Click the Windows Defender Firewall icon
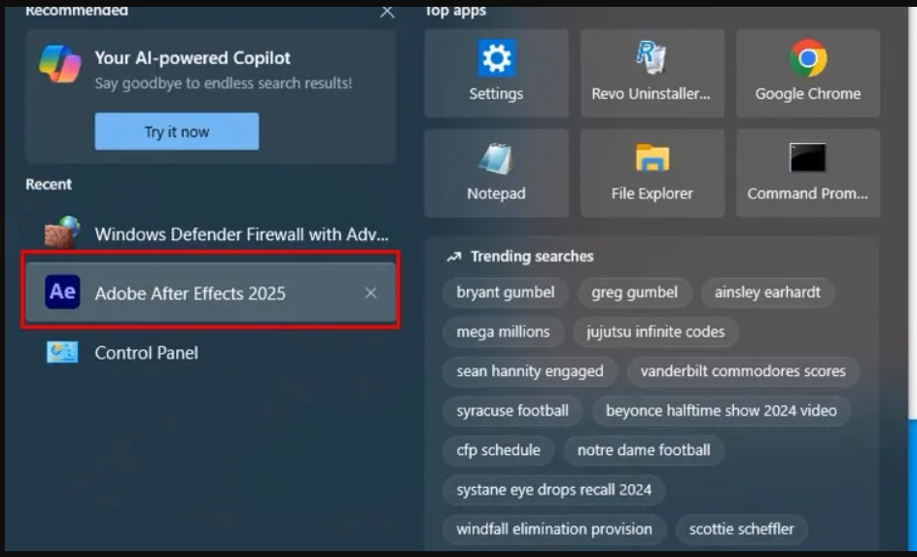 (62, 232)
